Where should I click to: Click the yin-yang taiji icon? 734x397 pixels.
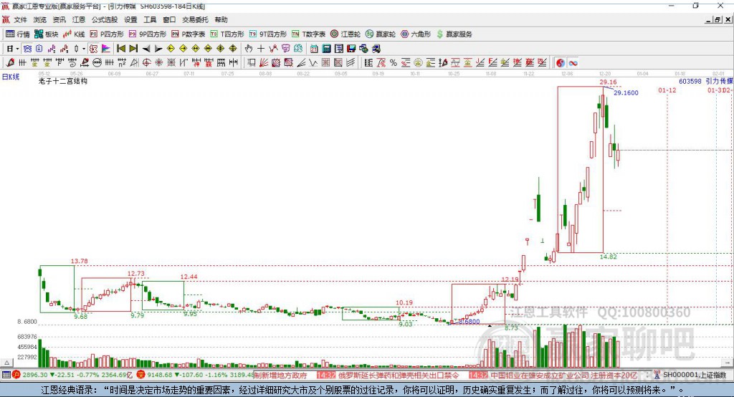point(561,62)
